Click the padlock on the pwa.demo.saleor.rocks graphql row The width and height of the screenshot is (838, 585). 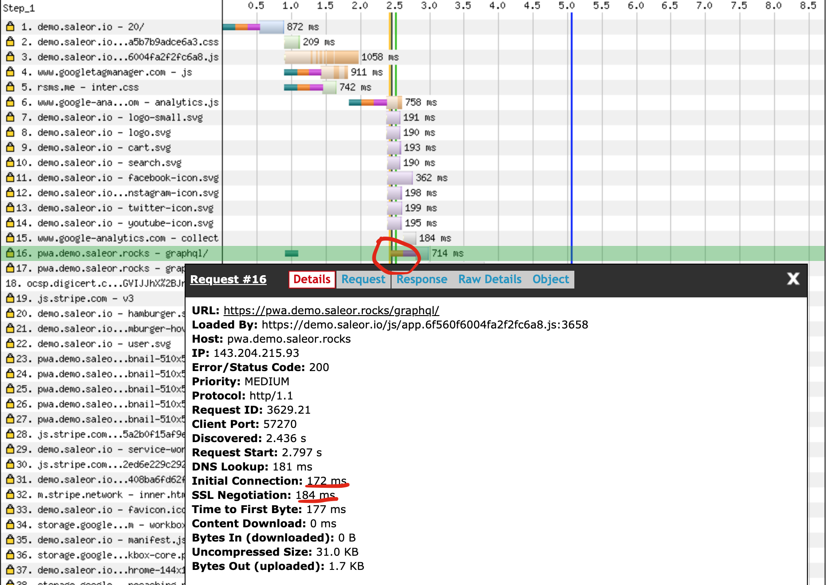coord(10,253)
